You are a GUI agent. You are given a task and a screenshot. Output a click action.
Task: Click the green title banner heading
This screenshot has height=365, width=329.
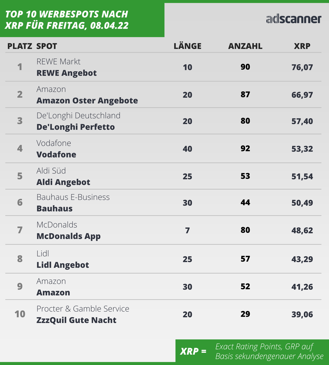[67, 20]
